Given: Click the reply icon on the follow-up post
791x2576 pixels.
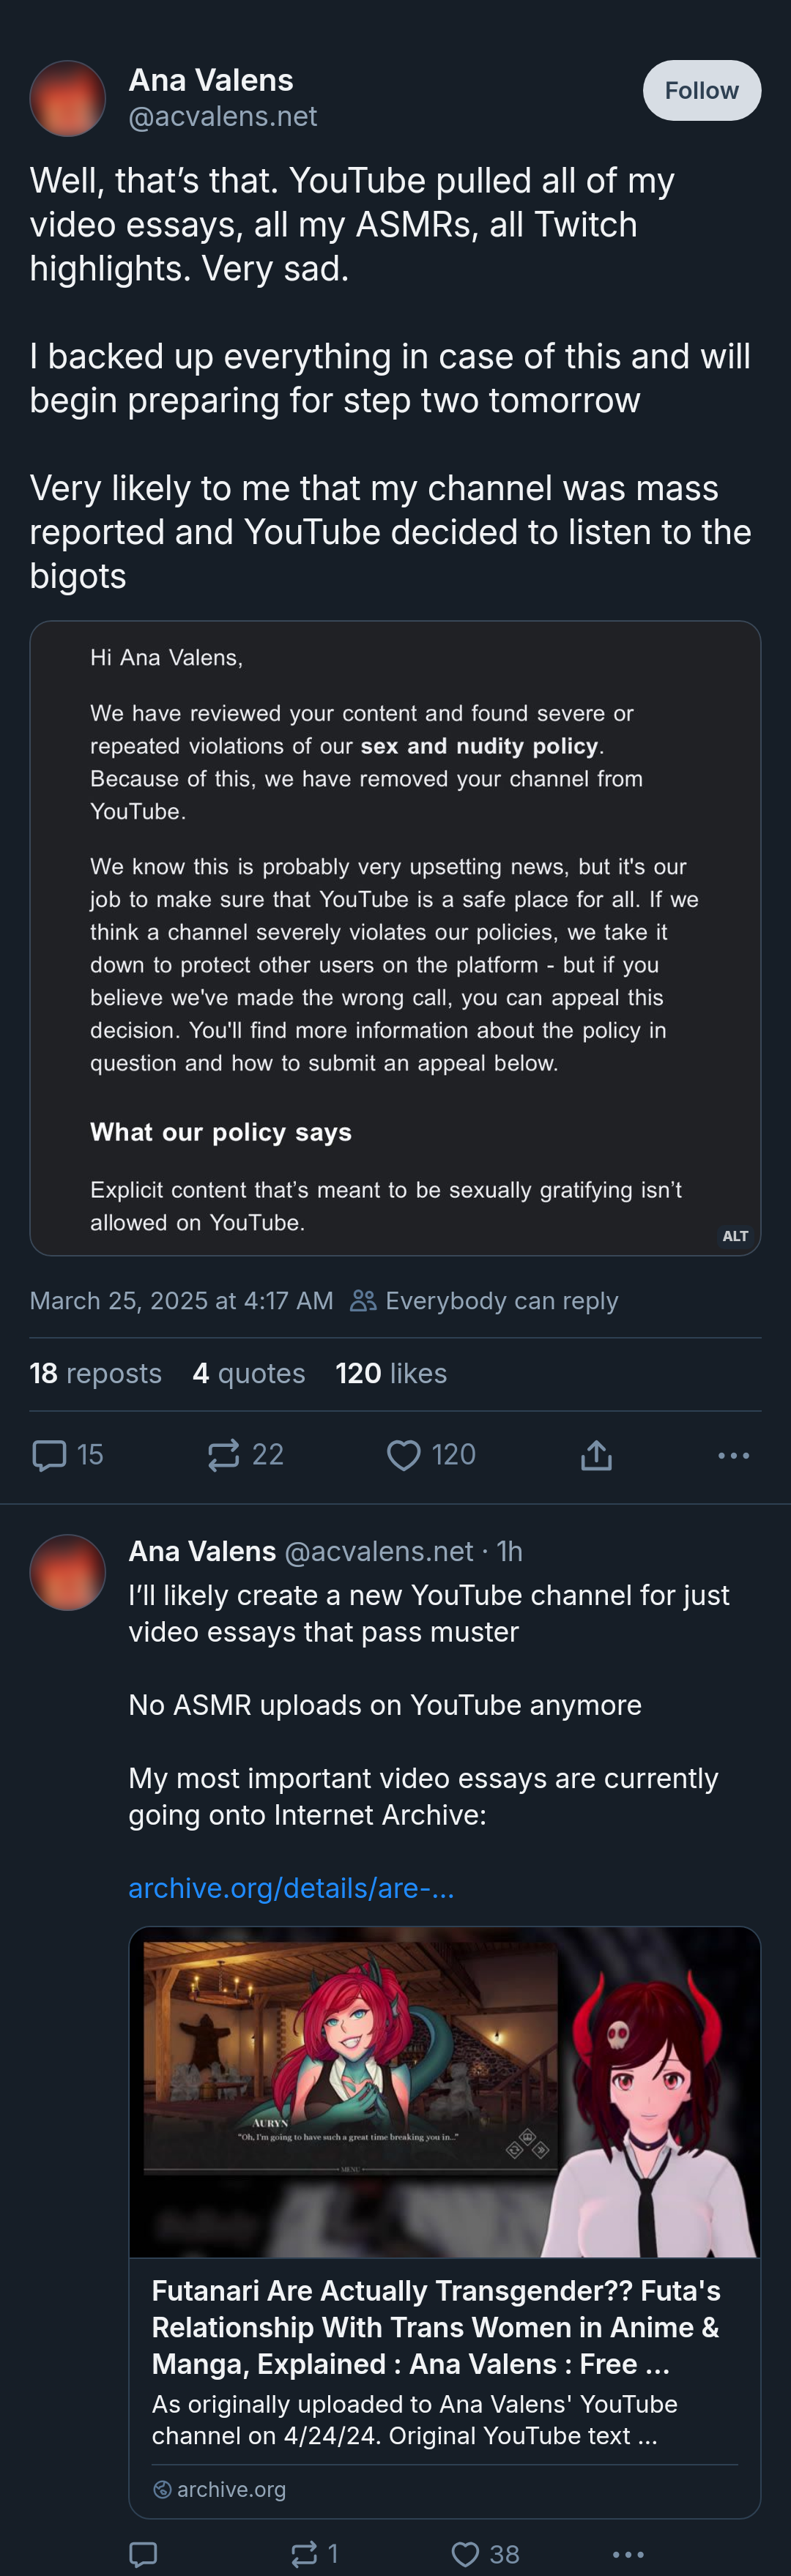Looking at the screenshot, I should (144, 2554).
